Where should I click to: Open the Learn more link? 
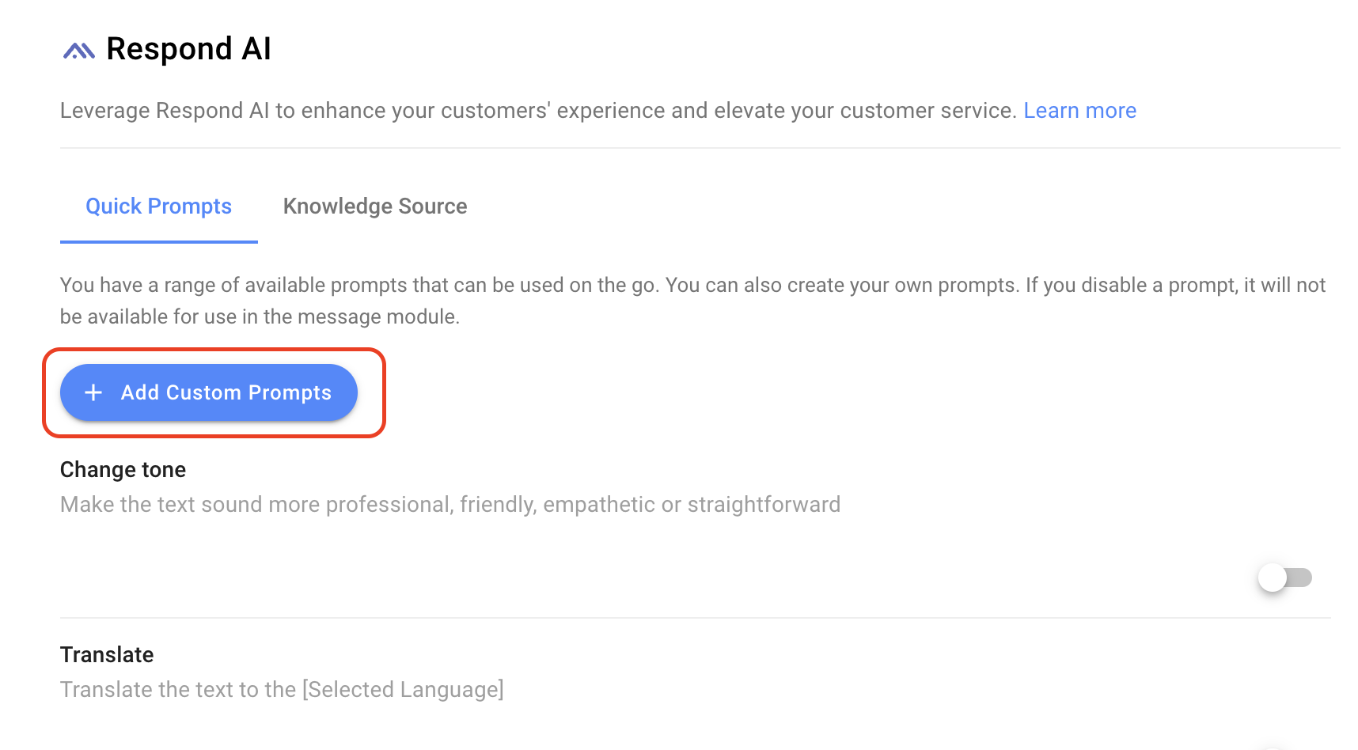(x=1080, y=110)
